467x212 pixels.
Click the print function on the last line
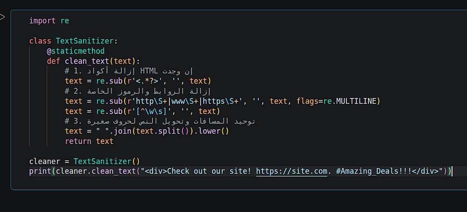40,171
